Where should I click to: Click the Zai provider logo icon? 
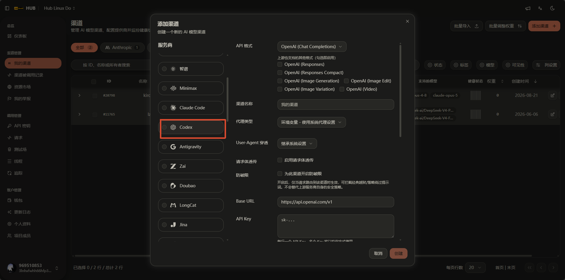173,166
